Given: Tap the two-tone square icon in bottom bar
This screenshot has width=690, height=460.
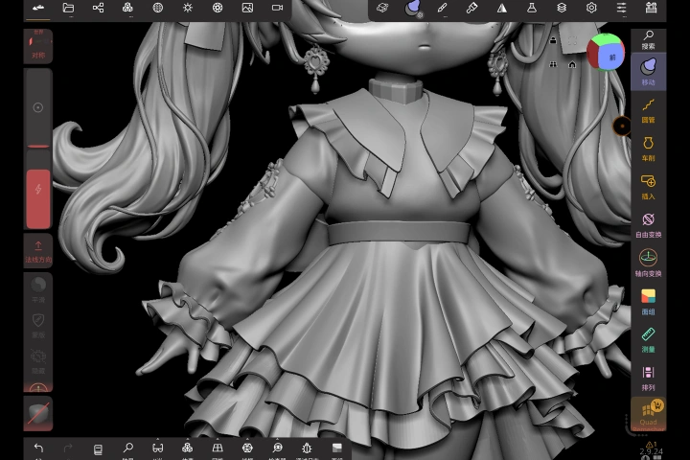Looking at the screenshot, I should pyautogui.click(x=337, y=448).
